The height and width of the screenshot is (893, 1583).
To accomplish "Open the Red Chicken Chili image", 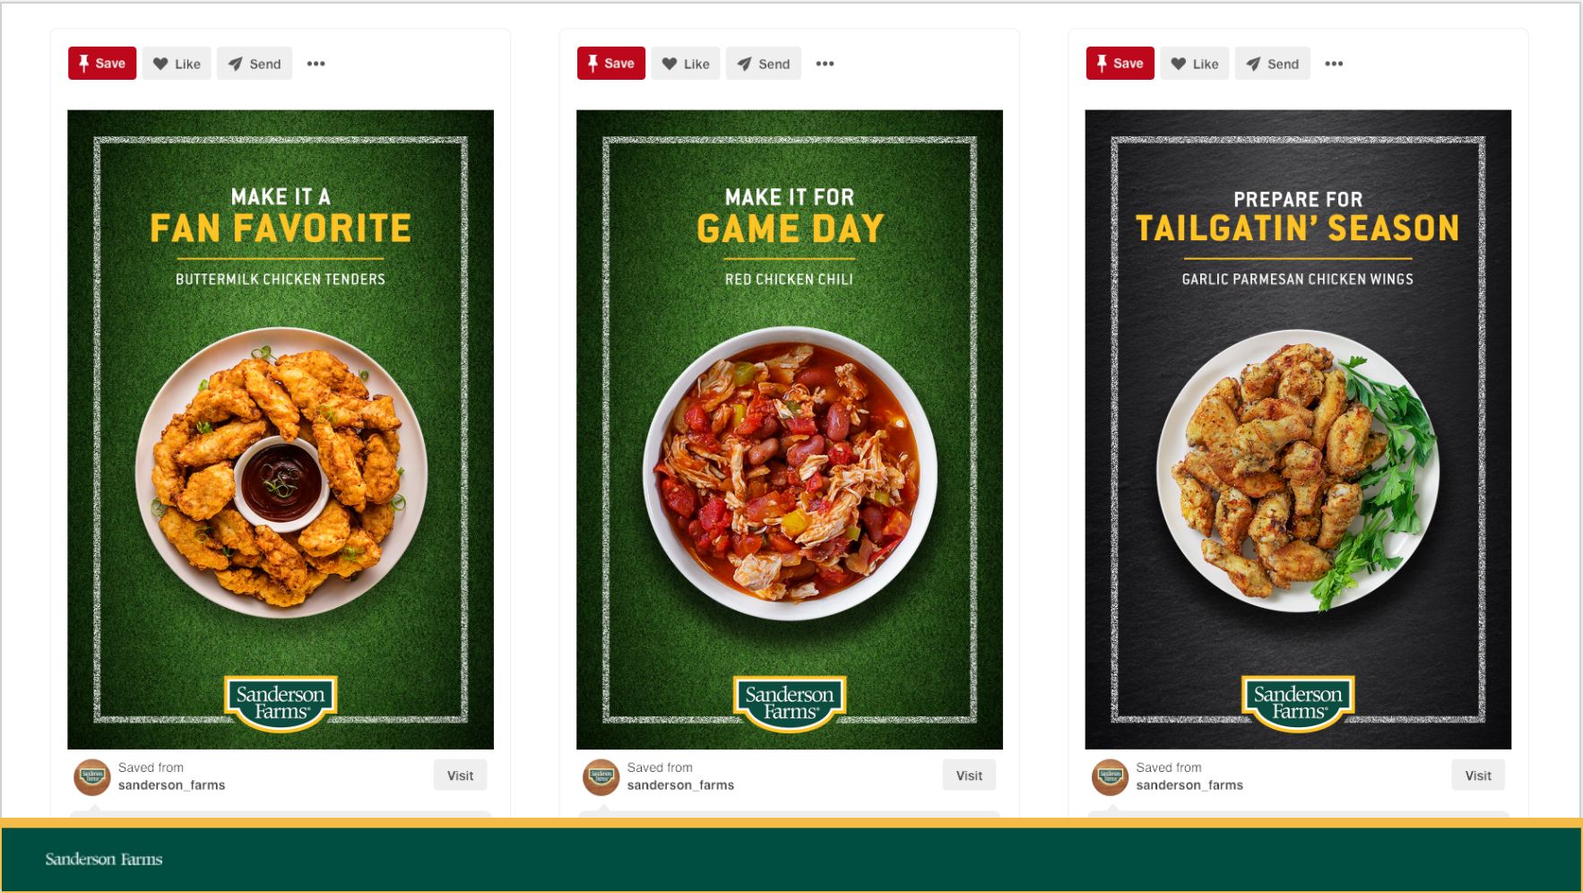I will [x=790, y=429].
